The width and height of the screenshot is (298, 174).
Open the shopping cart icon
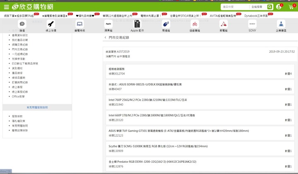[x=291, y=7]
